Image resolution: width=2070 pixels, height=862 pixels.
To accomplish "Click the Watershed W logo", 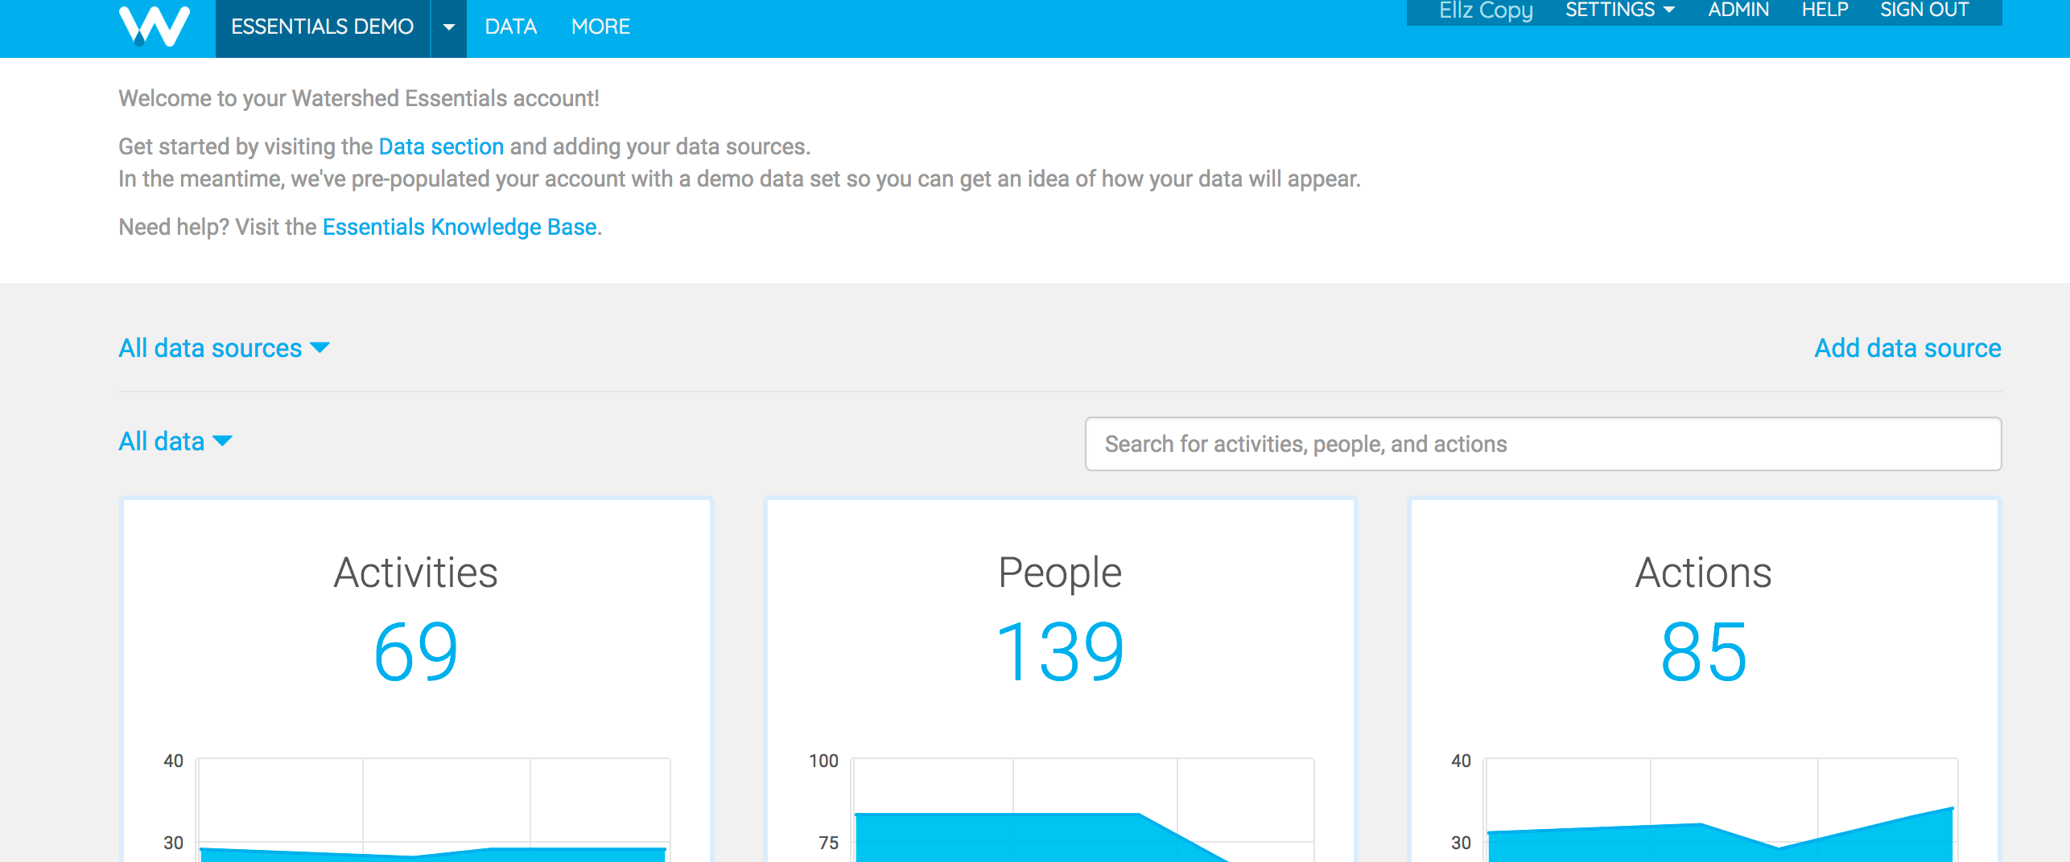I will [155, 27].
